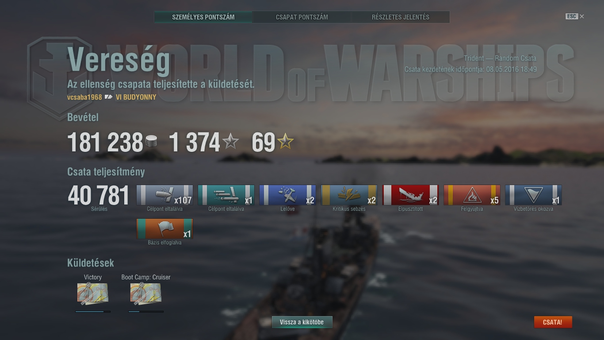Click the shell hits ribbon showing x107
The width and height of the screenshot is (604, 340).
164,195
